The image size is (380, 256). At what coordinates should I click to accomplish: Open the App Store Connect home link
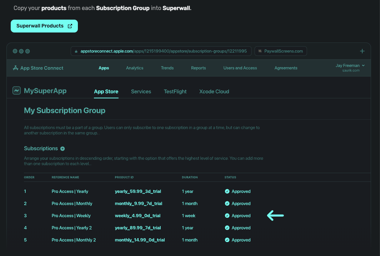[38, 68]
